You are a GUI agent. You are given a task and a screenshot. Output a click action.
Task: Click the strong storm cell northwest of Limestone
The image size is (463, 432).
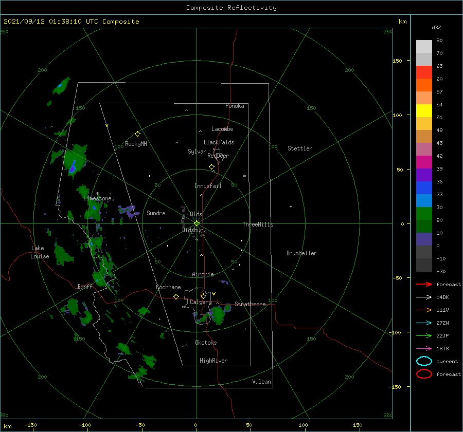coord(75,160)
